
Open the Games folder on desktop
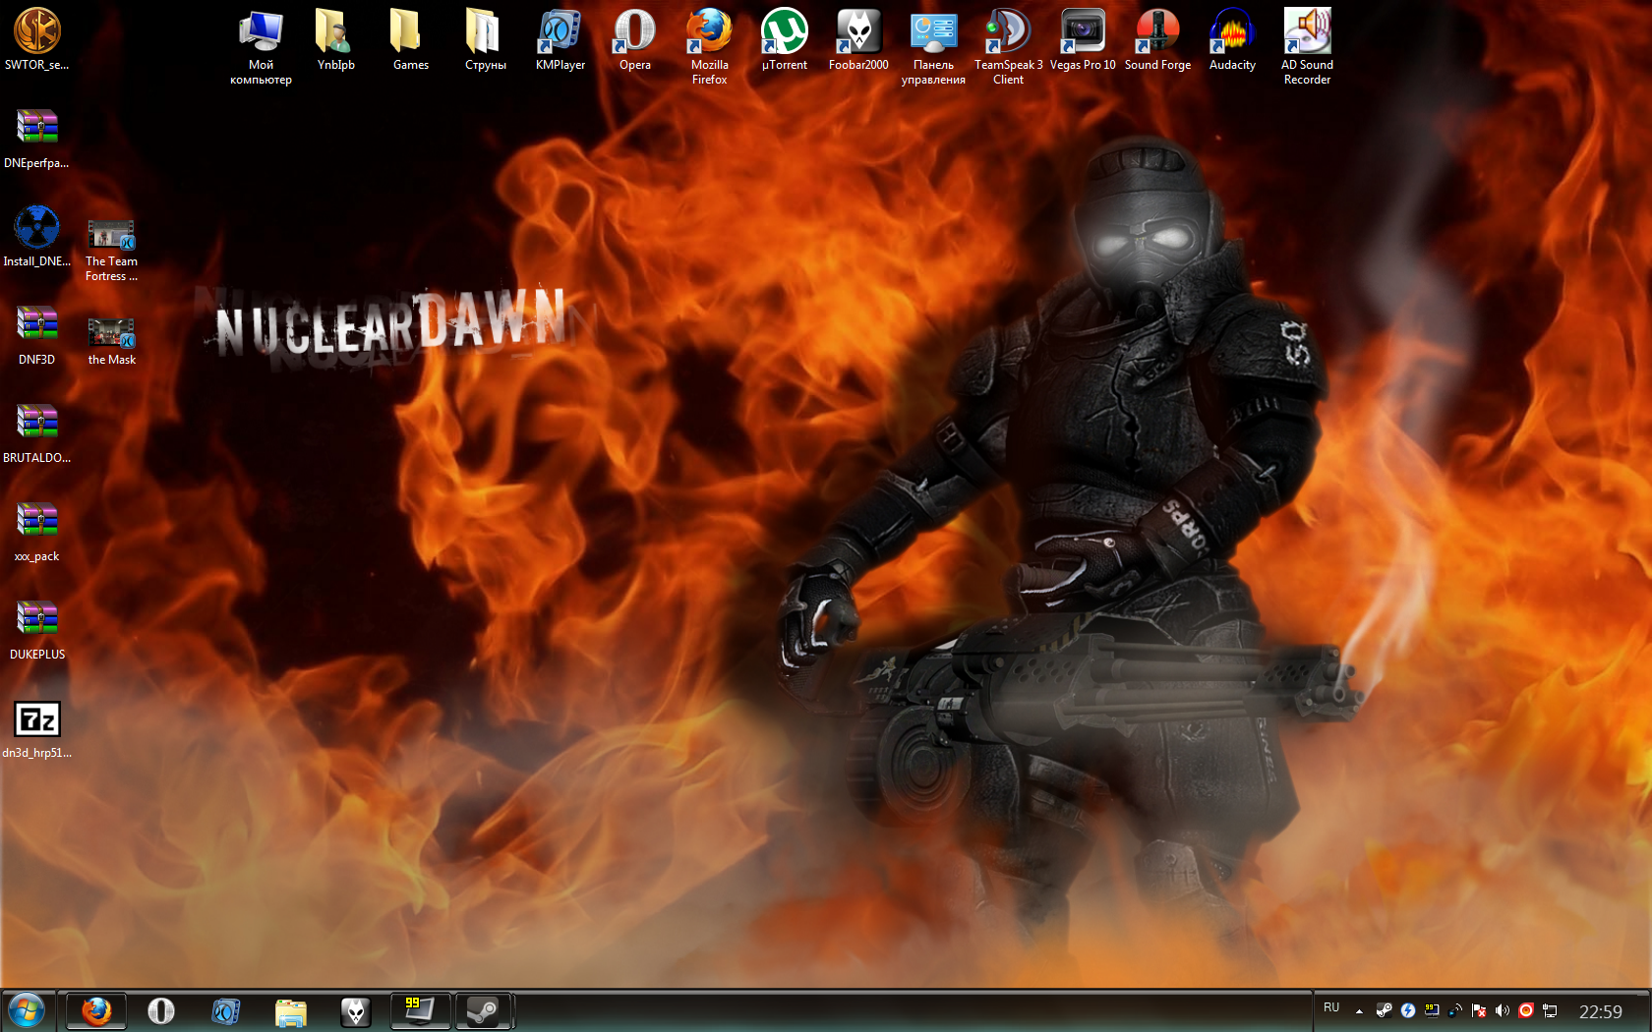coord(411,39)
